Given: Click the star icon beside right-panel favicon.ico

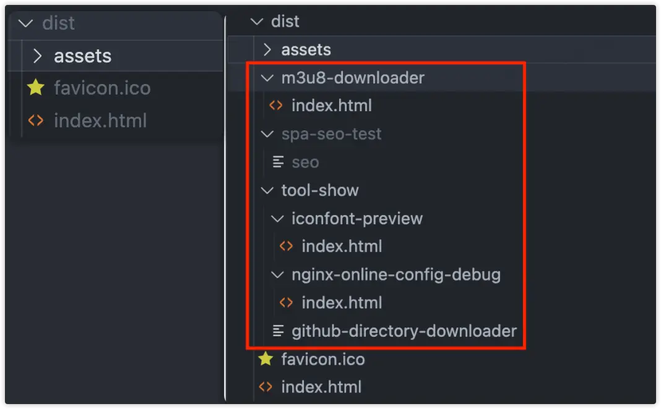Looking at the screenshot, I should pos(266,359).
